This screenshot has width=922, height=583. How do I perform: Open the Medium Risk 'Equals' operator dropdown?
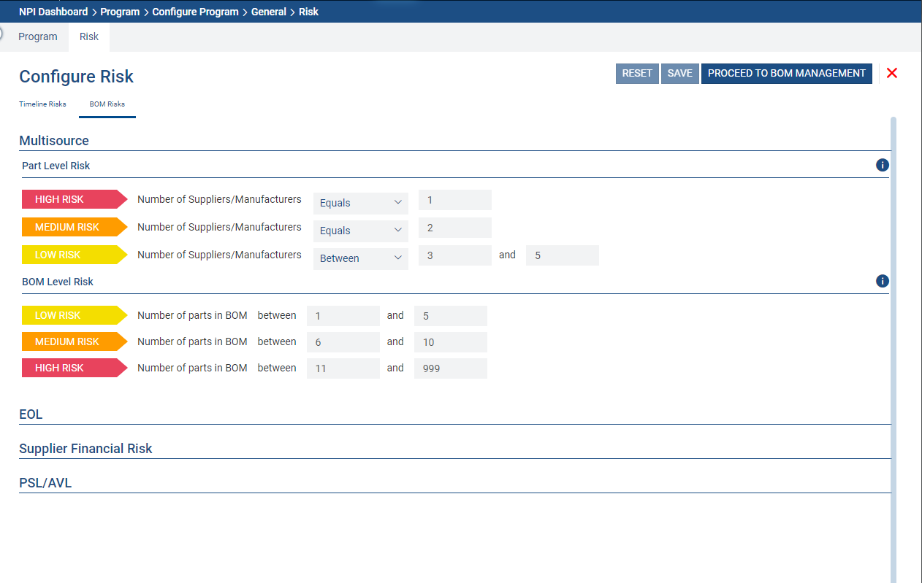point(361,231)
